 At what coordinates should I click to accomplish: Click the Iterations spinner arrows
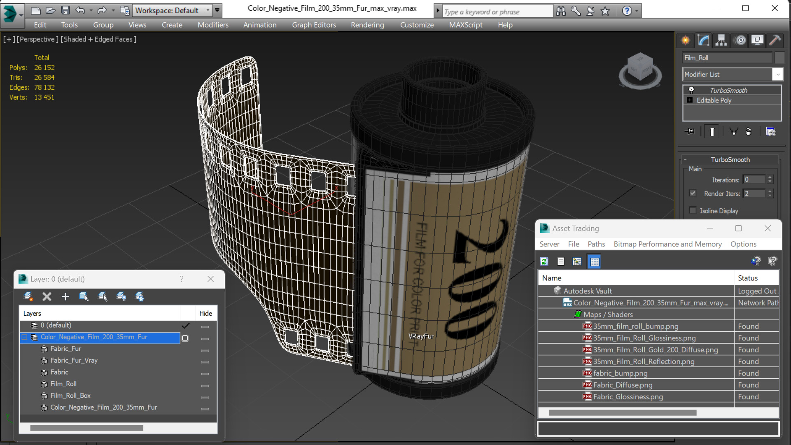(x=770, y=179)
